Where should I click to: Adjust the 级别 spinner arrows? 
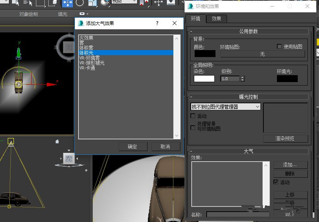click(x=242, y=79)
